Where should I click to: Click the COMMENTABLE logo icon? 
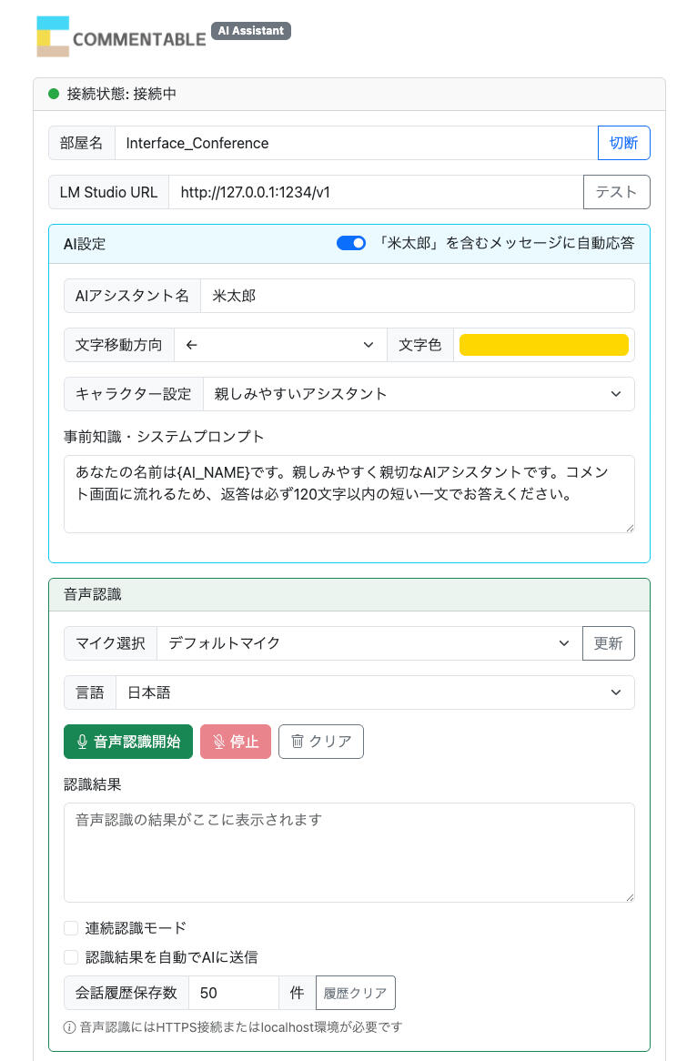53,36
